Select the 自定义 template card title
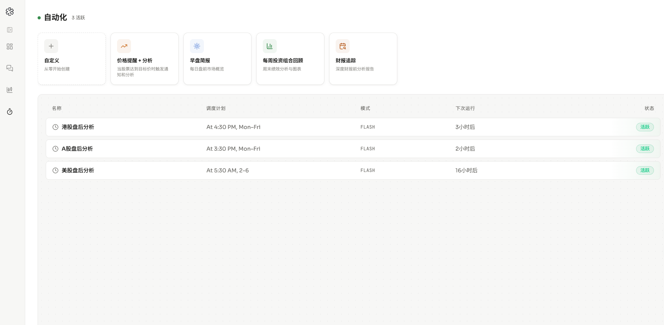 click(52, 60)
